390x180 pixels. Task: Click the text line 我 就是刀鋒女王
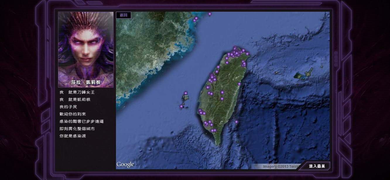(77, 92)
